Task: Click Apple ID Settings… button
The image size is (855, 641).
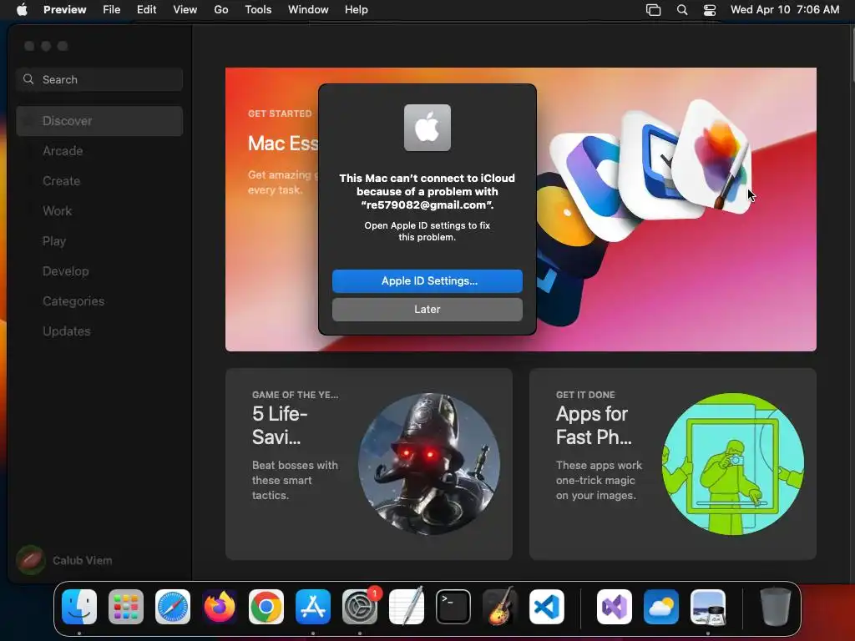Action: tap(427, 280)
